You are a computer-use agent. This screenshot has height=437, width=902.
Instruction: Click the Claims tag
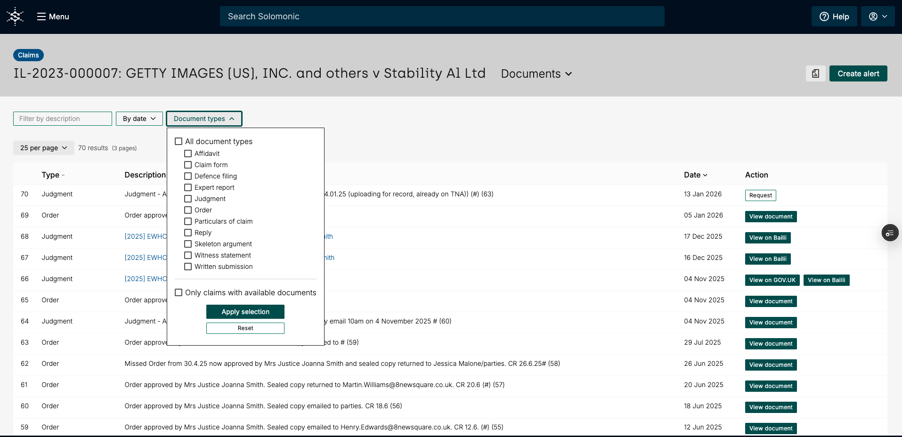click(28, 55)
